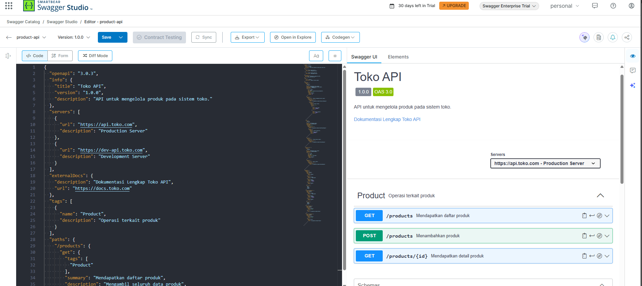Image resolution: width=642 pixels, height=286 pixels.
Task: Click the Swagger Studio logo
Action: click(x=58, y=6)
